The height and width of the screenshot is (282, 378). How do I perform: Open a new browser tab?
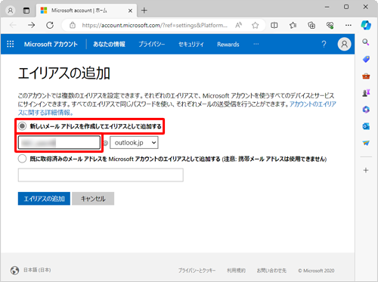point(144,11)
